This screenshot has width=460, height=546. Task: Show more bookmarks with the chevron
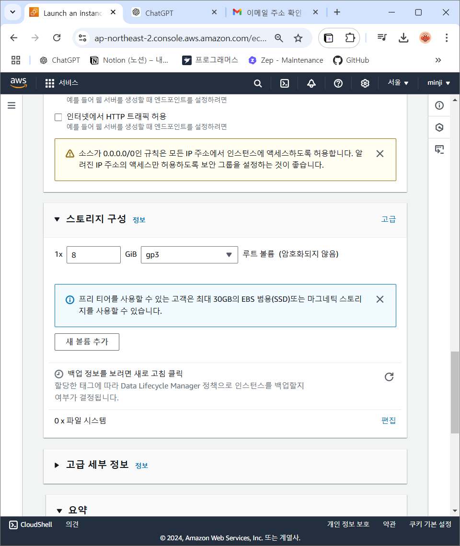point(438,60)
